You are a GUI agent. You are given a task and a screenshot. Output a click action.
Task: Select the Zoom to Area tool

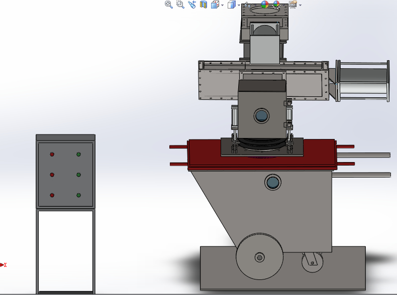pyautogui.click(x=180, y=5)
